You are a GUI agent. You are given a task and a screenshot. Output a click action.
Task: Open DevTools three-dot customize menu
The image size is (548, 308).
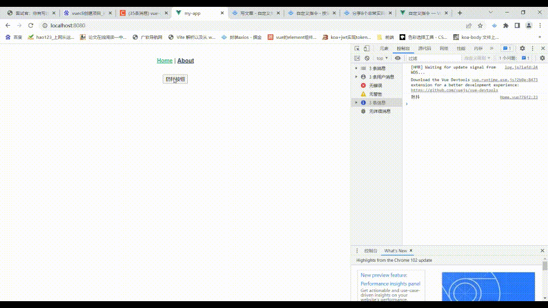click(x=533, y=48)
